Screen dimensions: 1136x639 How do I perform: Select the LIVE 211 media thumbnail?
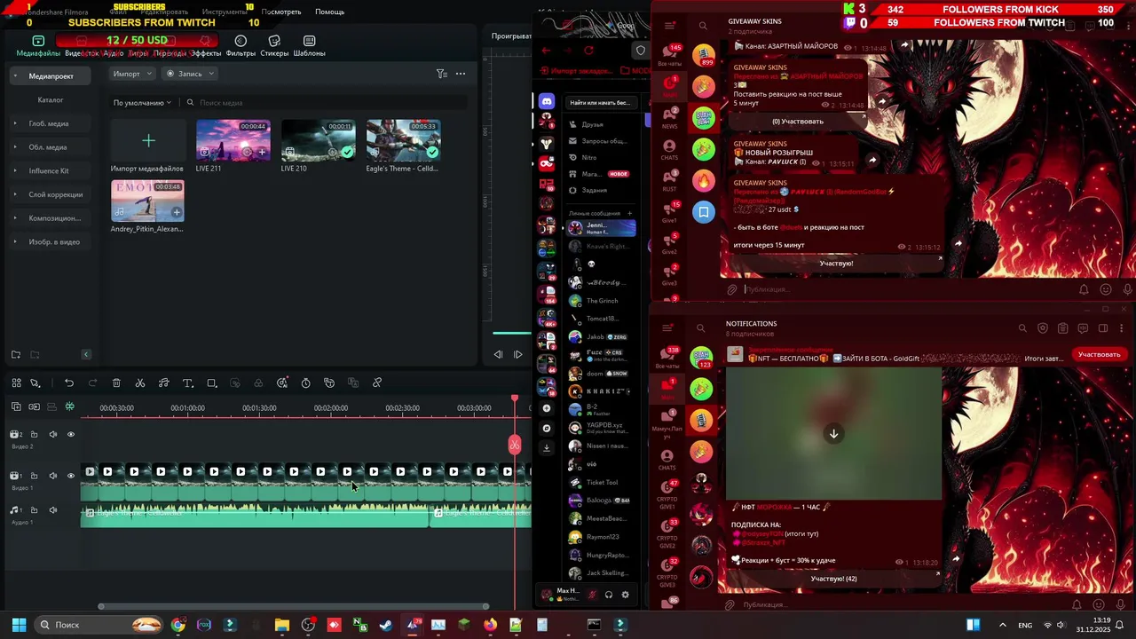(x=233, y=140)
